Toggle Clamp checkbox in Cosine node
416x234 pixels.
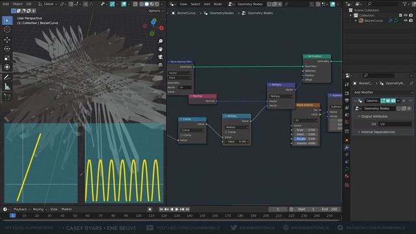point(182,135)
